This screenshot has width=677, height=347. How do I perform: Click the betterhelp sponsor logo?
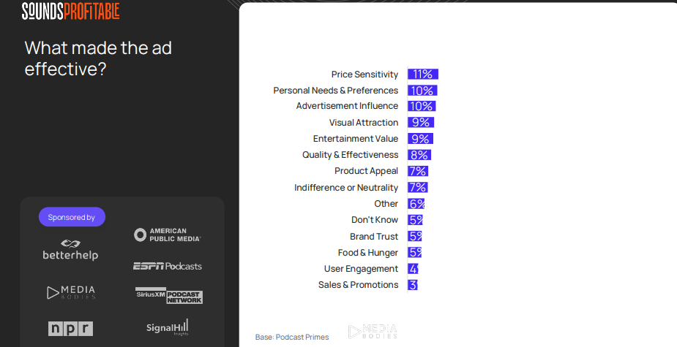click(x=70, y=250)
